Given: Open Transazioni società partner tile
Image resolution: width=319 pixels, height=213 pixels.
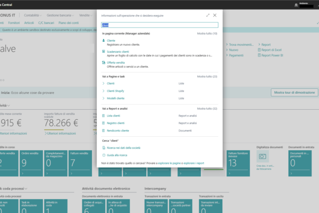Looking at the screenshot, I should 181,206.
